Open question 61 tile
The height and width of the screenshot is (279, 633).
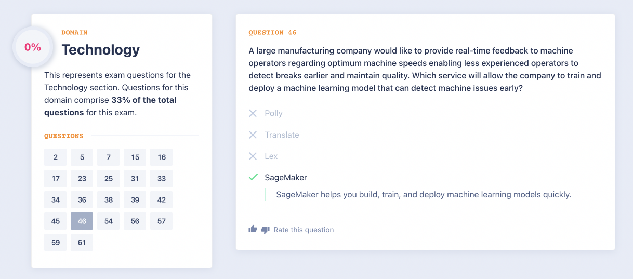pyautogui.click(x=82, y=242)
